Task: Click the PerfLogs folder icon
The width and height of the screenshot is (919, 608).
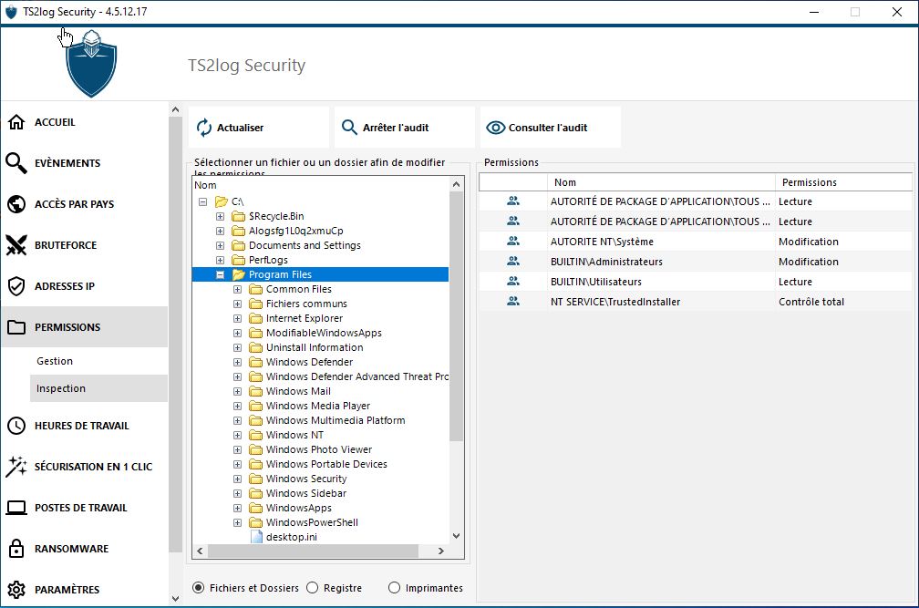Action: point(238,260)
